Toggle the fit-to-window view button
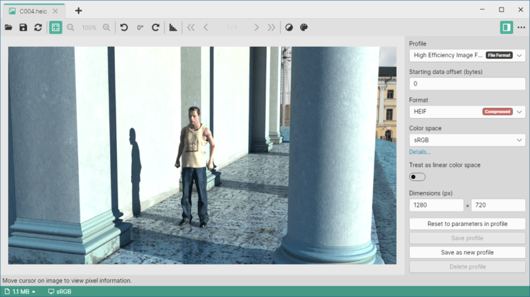This screenshot has width=530, height=297. 56,27
